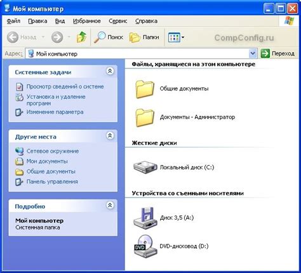Image resolution: width=301 pixels, height=273 pixels.
Task: Open the Панель управления link
Action: pyautogui.click(x=52, y=182)
